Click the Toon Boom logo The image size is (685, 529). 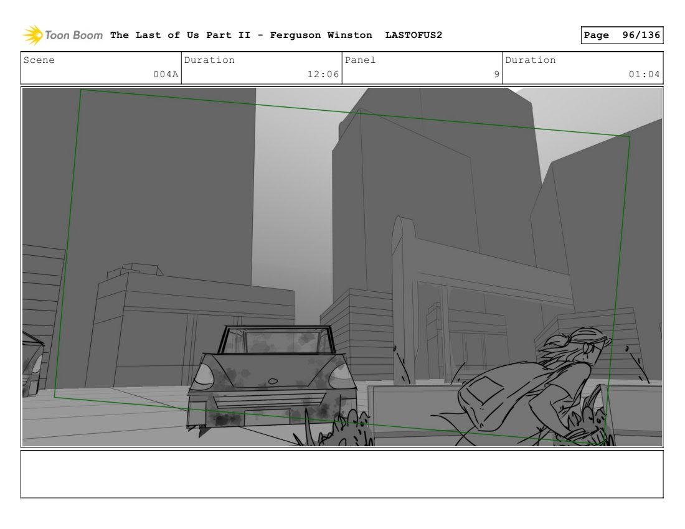[62, 35]
